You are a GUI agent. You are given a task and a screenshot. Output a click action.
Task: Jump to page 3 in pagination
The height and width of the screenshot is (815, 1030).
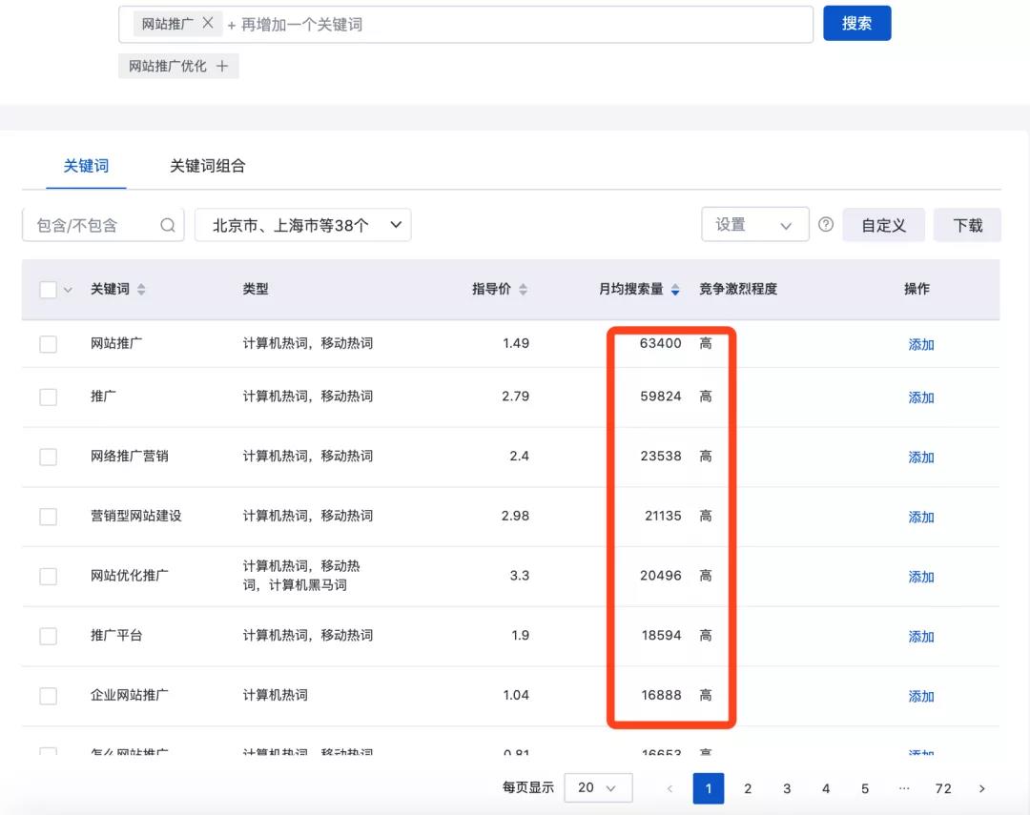click(787, 788)
